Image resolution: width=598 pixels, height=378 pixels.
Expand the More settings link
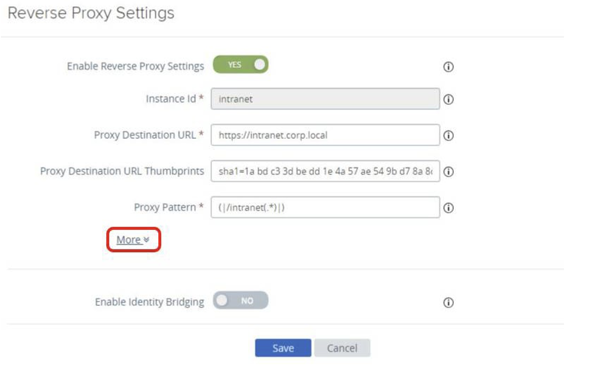point(129,240)
